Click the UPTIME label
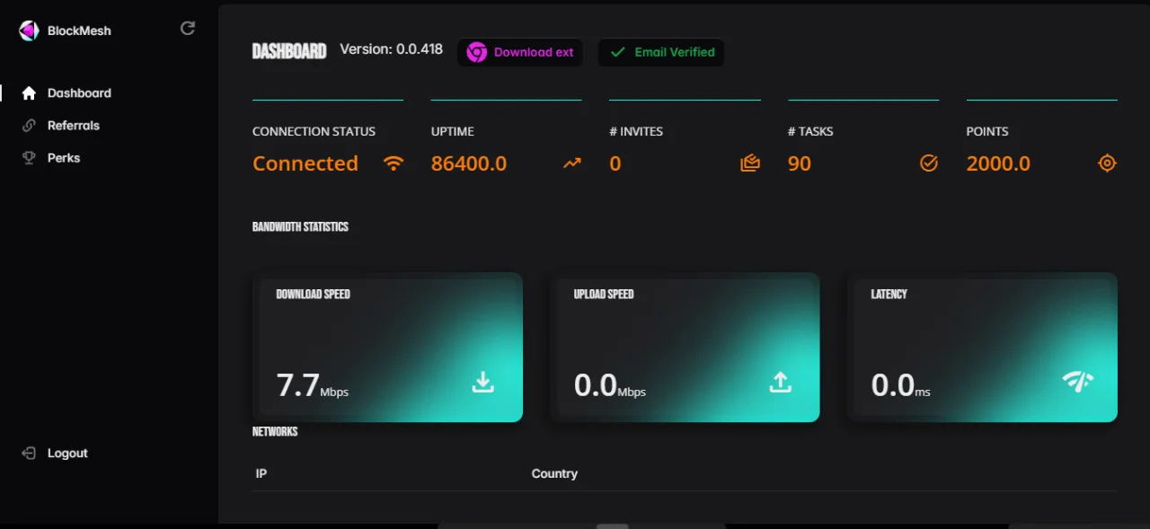This screenshot has width=1150, height=529. click(453, 131)
